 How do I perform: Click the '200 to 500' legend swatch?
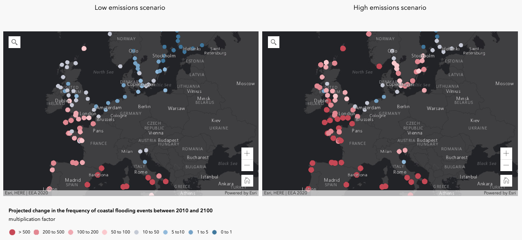[x=36, y=232]
